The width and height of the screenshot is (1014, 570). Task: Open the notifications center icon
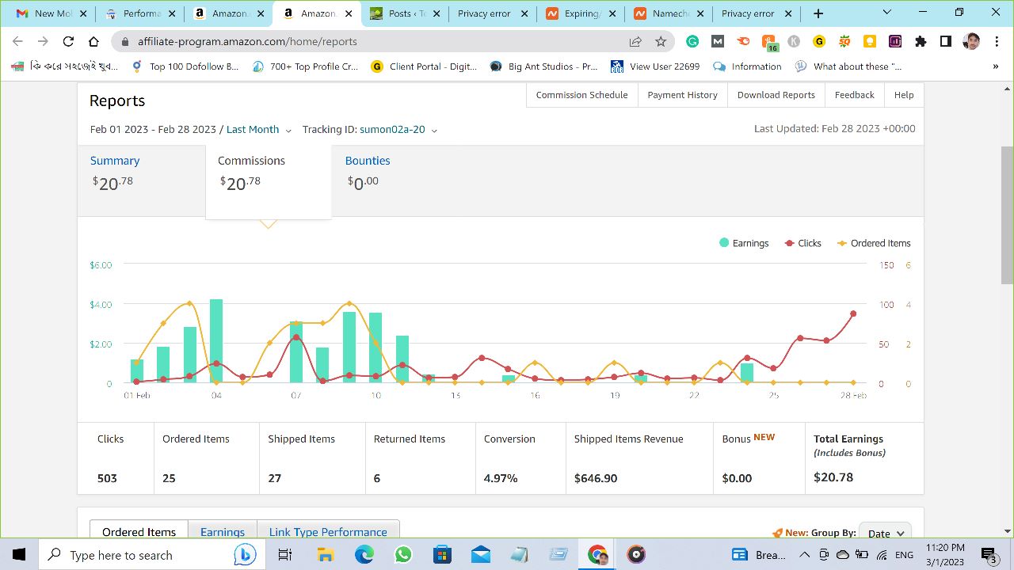989,555
